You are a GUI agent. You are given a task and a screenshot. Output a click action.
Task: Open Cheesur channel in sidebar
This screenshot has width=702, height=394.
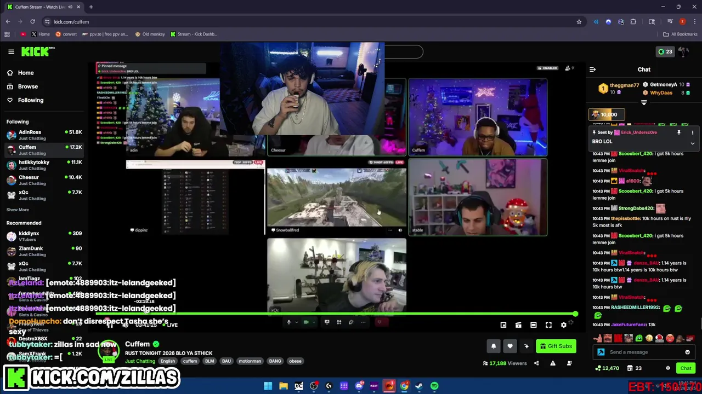coord(44,180)
